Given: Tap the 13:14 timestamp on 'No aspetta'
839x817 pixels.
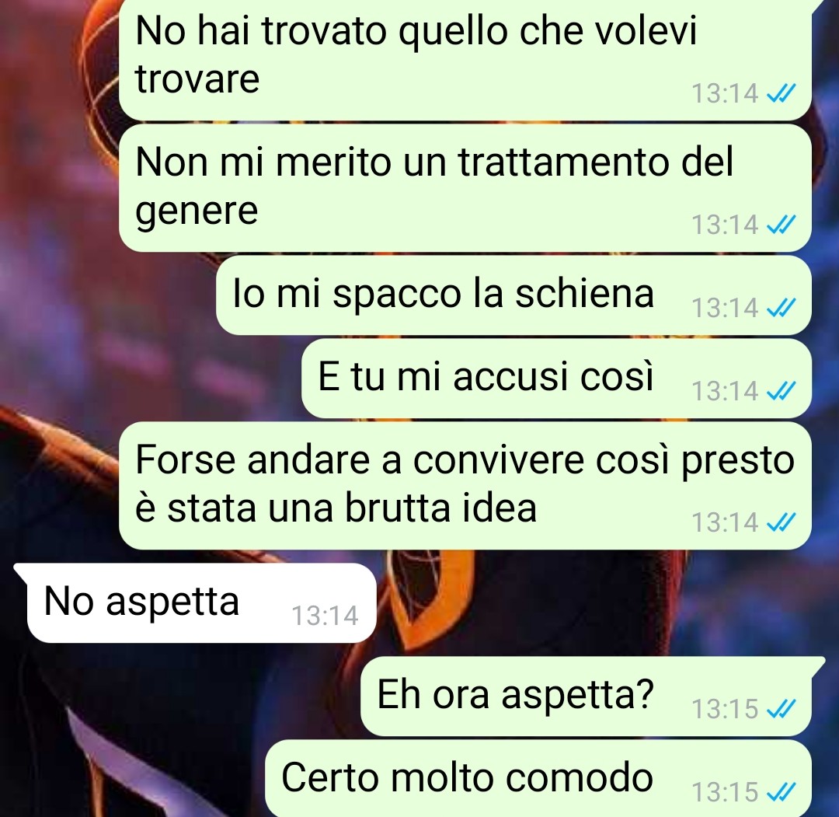Looking at the screenshot, I should 325,616.
